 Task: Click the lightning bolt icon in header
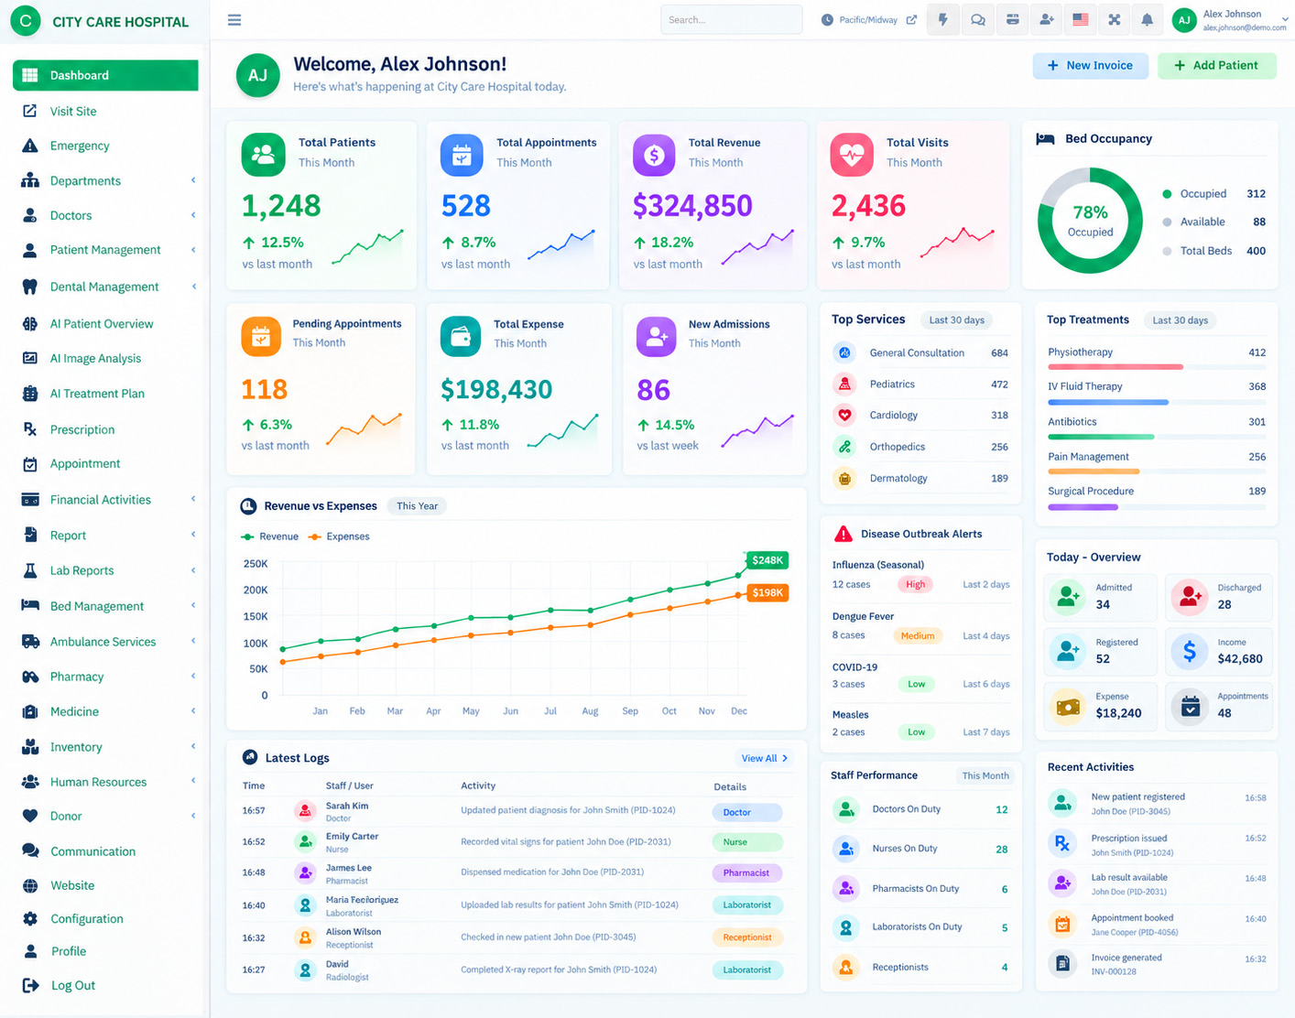pos(942,19)
